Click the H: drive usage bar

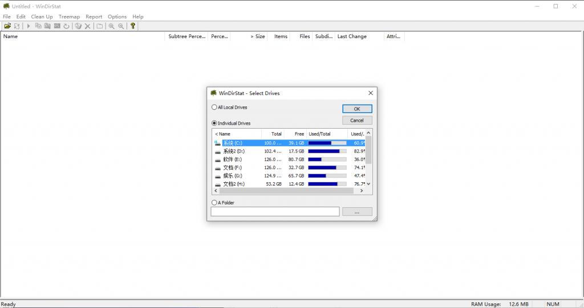coord(327,184)
